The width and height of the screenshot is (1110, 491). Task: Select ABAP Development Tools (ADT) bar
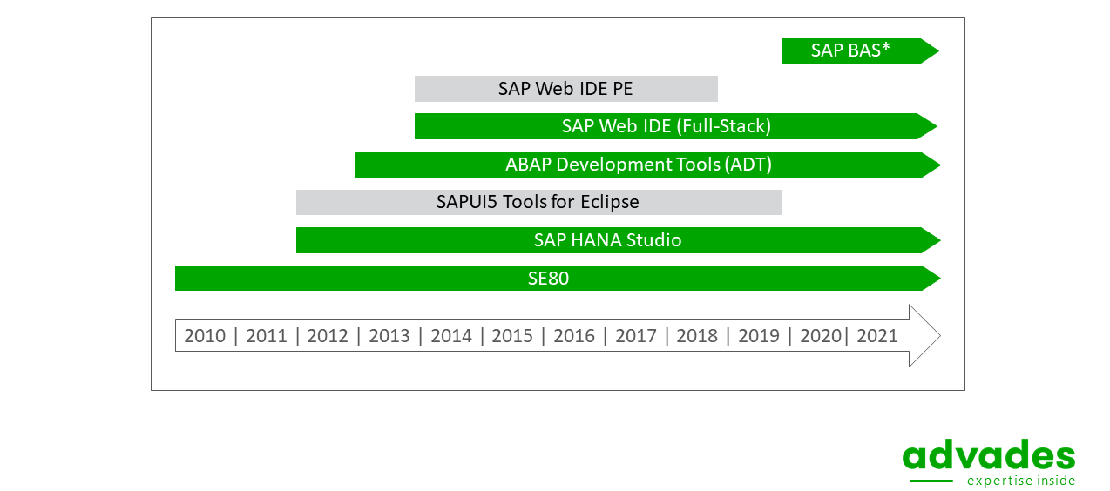[x=648, y=165]
